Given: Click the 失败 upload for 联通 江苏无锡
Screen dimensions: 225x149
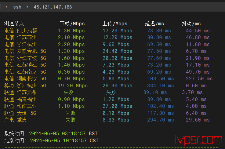Looking at the screenshot, I should [x=111, y=92].
